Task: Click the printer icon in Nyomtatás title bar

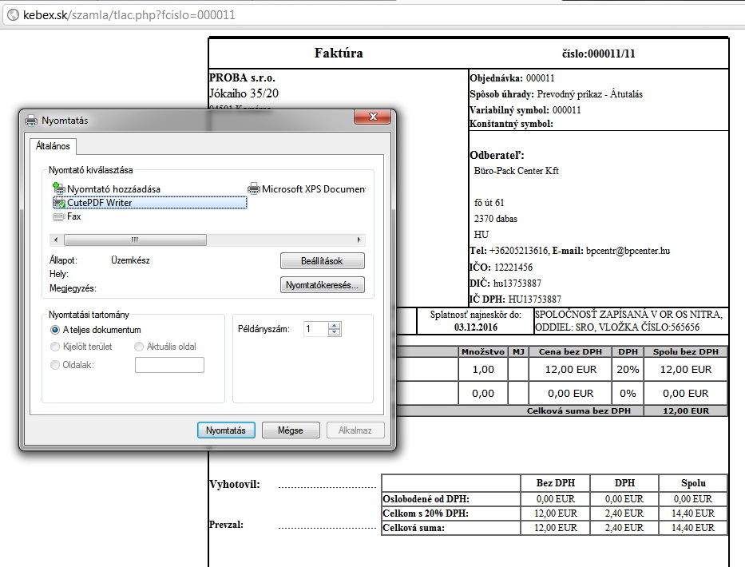Action: (31, 121)
